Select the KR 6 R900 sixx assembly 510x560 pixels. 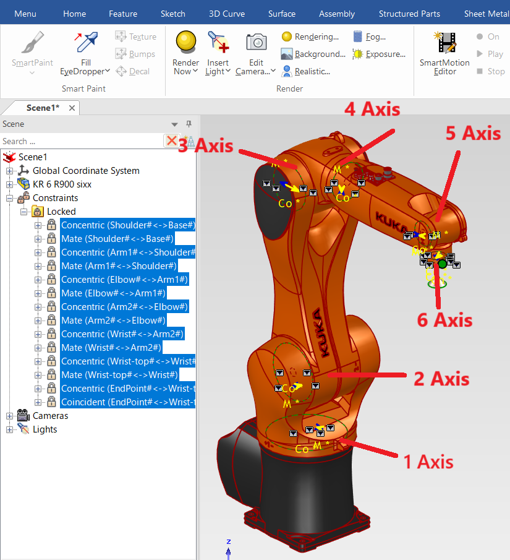pos(62,184)
